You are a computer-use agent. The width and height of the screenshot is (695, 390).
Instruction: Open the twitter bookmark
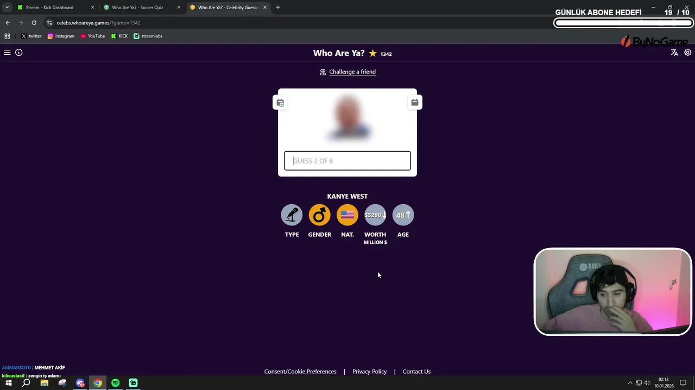[x=31, y=36]
